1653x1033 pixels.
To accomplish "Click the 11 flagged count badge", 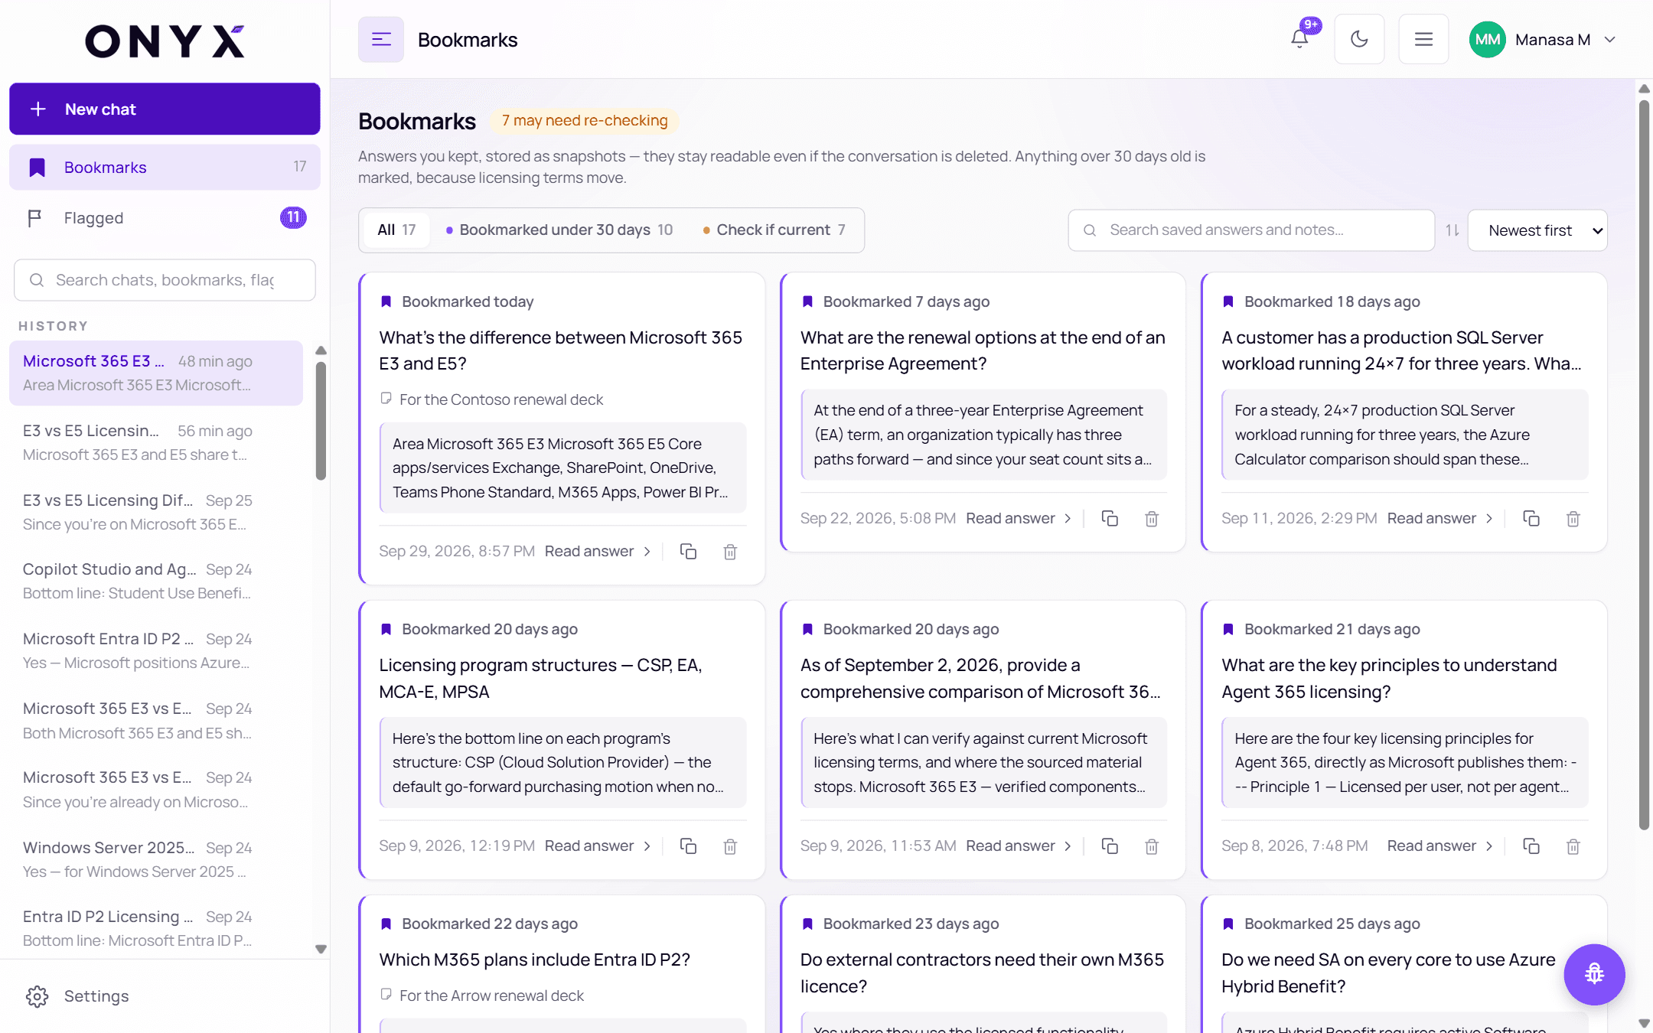I will coord(293,218).
